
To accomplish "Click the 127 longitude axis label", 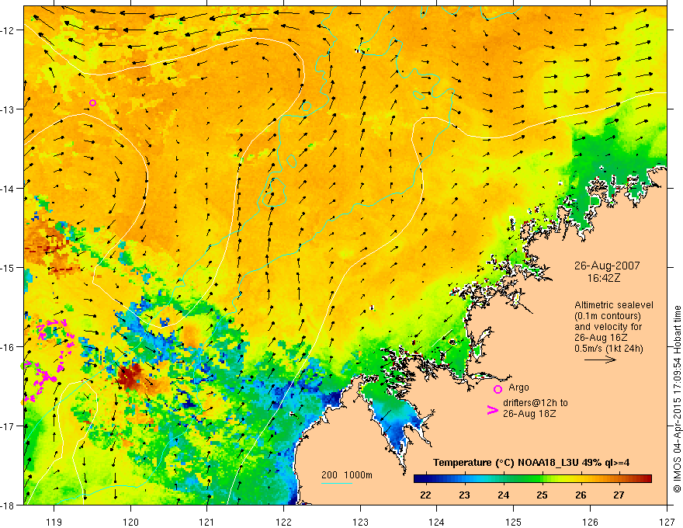I will 667,522.
